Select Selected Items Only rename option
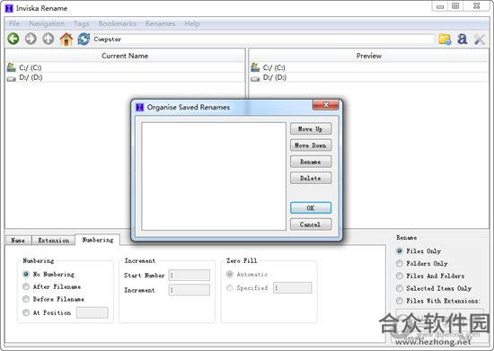 [x=400, y=288]
